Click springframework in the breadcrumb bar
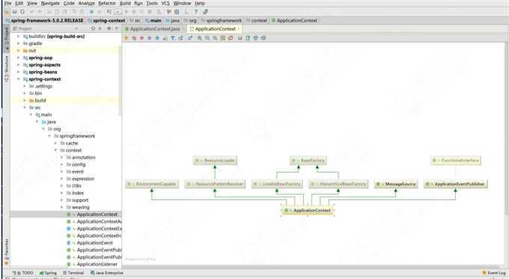 224,20
